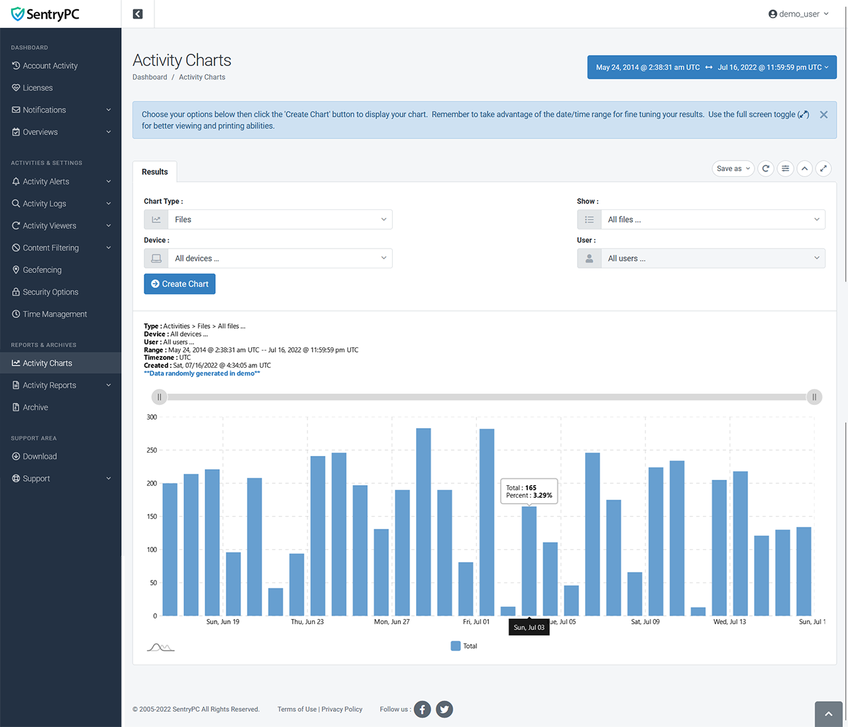
Task: Open the Terms of Use link
Action: (x=297, y=709)
